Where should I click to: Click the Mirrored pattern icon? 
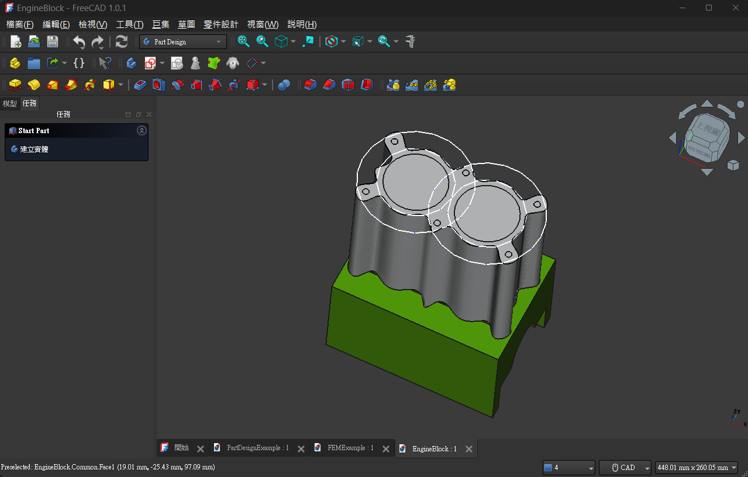click(393, 85)
